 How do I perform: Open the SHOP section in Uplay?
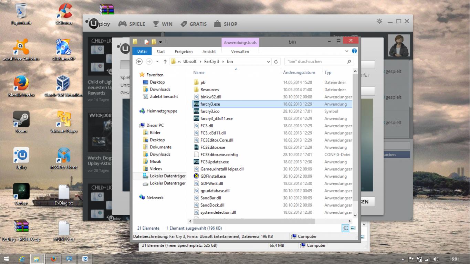coord(226,24)
